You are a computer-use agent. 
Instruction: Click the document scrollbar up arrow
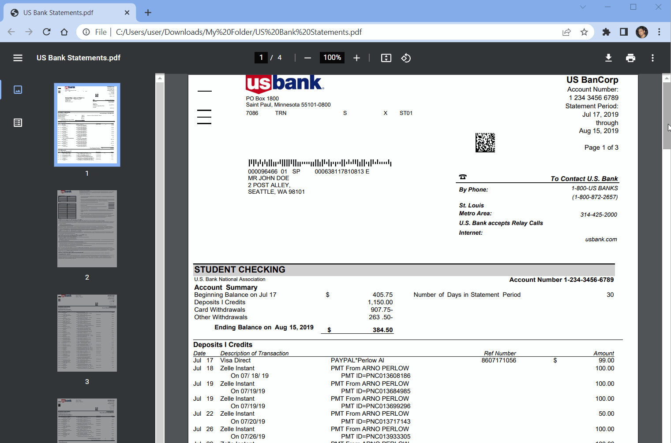667,78
